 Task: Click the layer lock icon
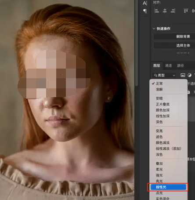[188, 92]
